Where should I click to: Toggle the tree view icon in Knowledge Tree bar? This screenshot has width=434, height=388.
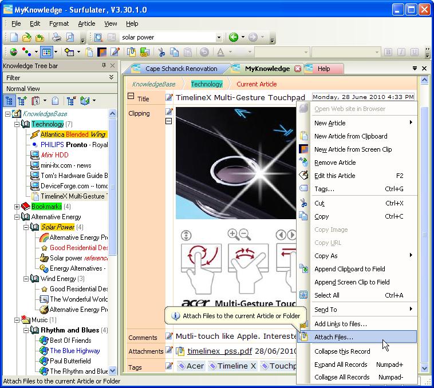click(x=9, y=101)
